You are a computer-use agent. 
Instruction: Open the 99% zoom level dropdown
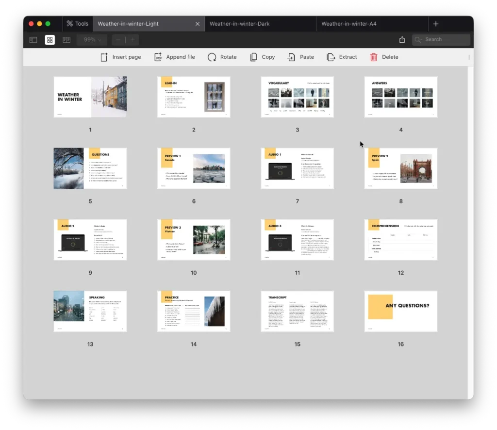(92, 40)
